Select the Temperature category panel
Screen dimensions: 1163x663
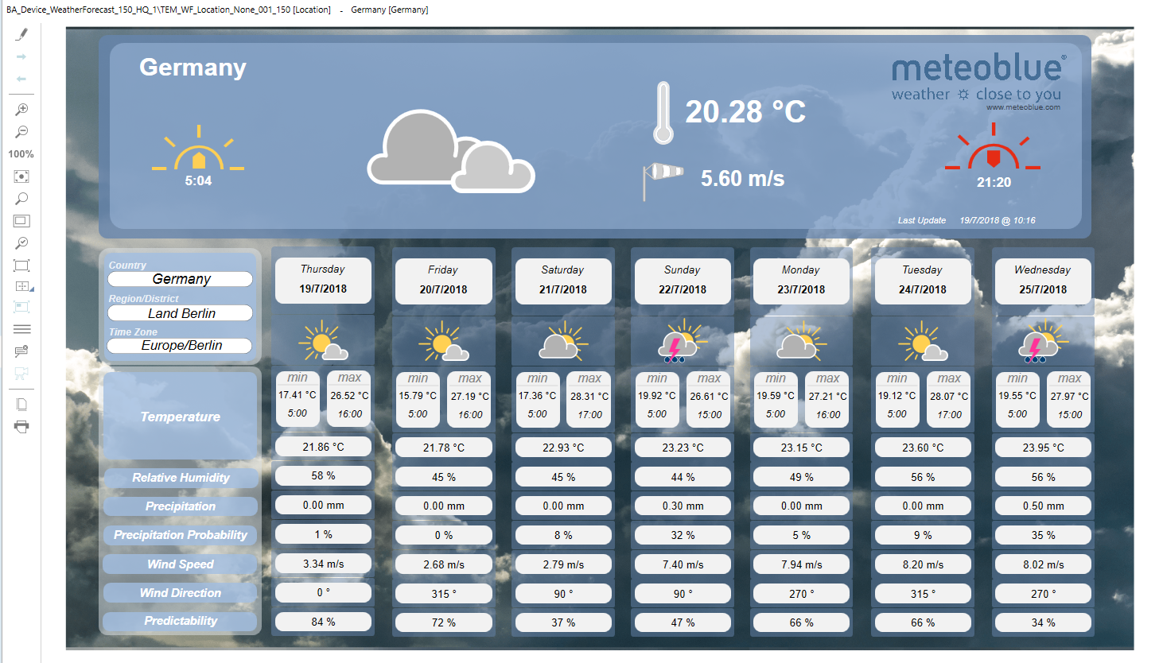(180, 417)
